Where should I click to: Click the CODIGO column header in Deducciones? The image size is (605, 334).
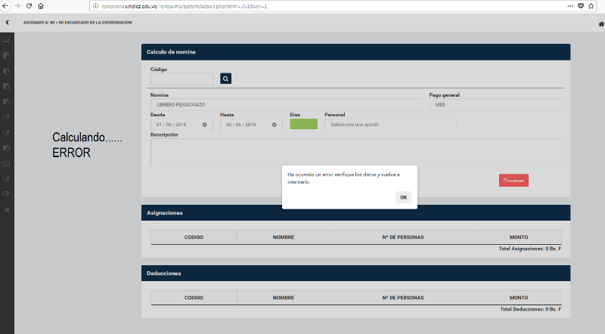pos(194,298)
